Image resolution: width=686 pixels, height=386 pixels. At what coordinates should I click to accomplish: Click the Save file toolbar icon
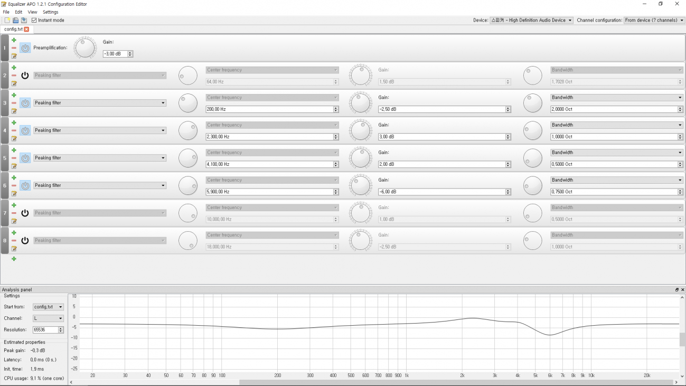click(x=24, y=20)
